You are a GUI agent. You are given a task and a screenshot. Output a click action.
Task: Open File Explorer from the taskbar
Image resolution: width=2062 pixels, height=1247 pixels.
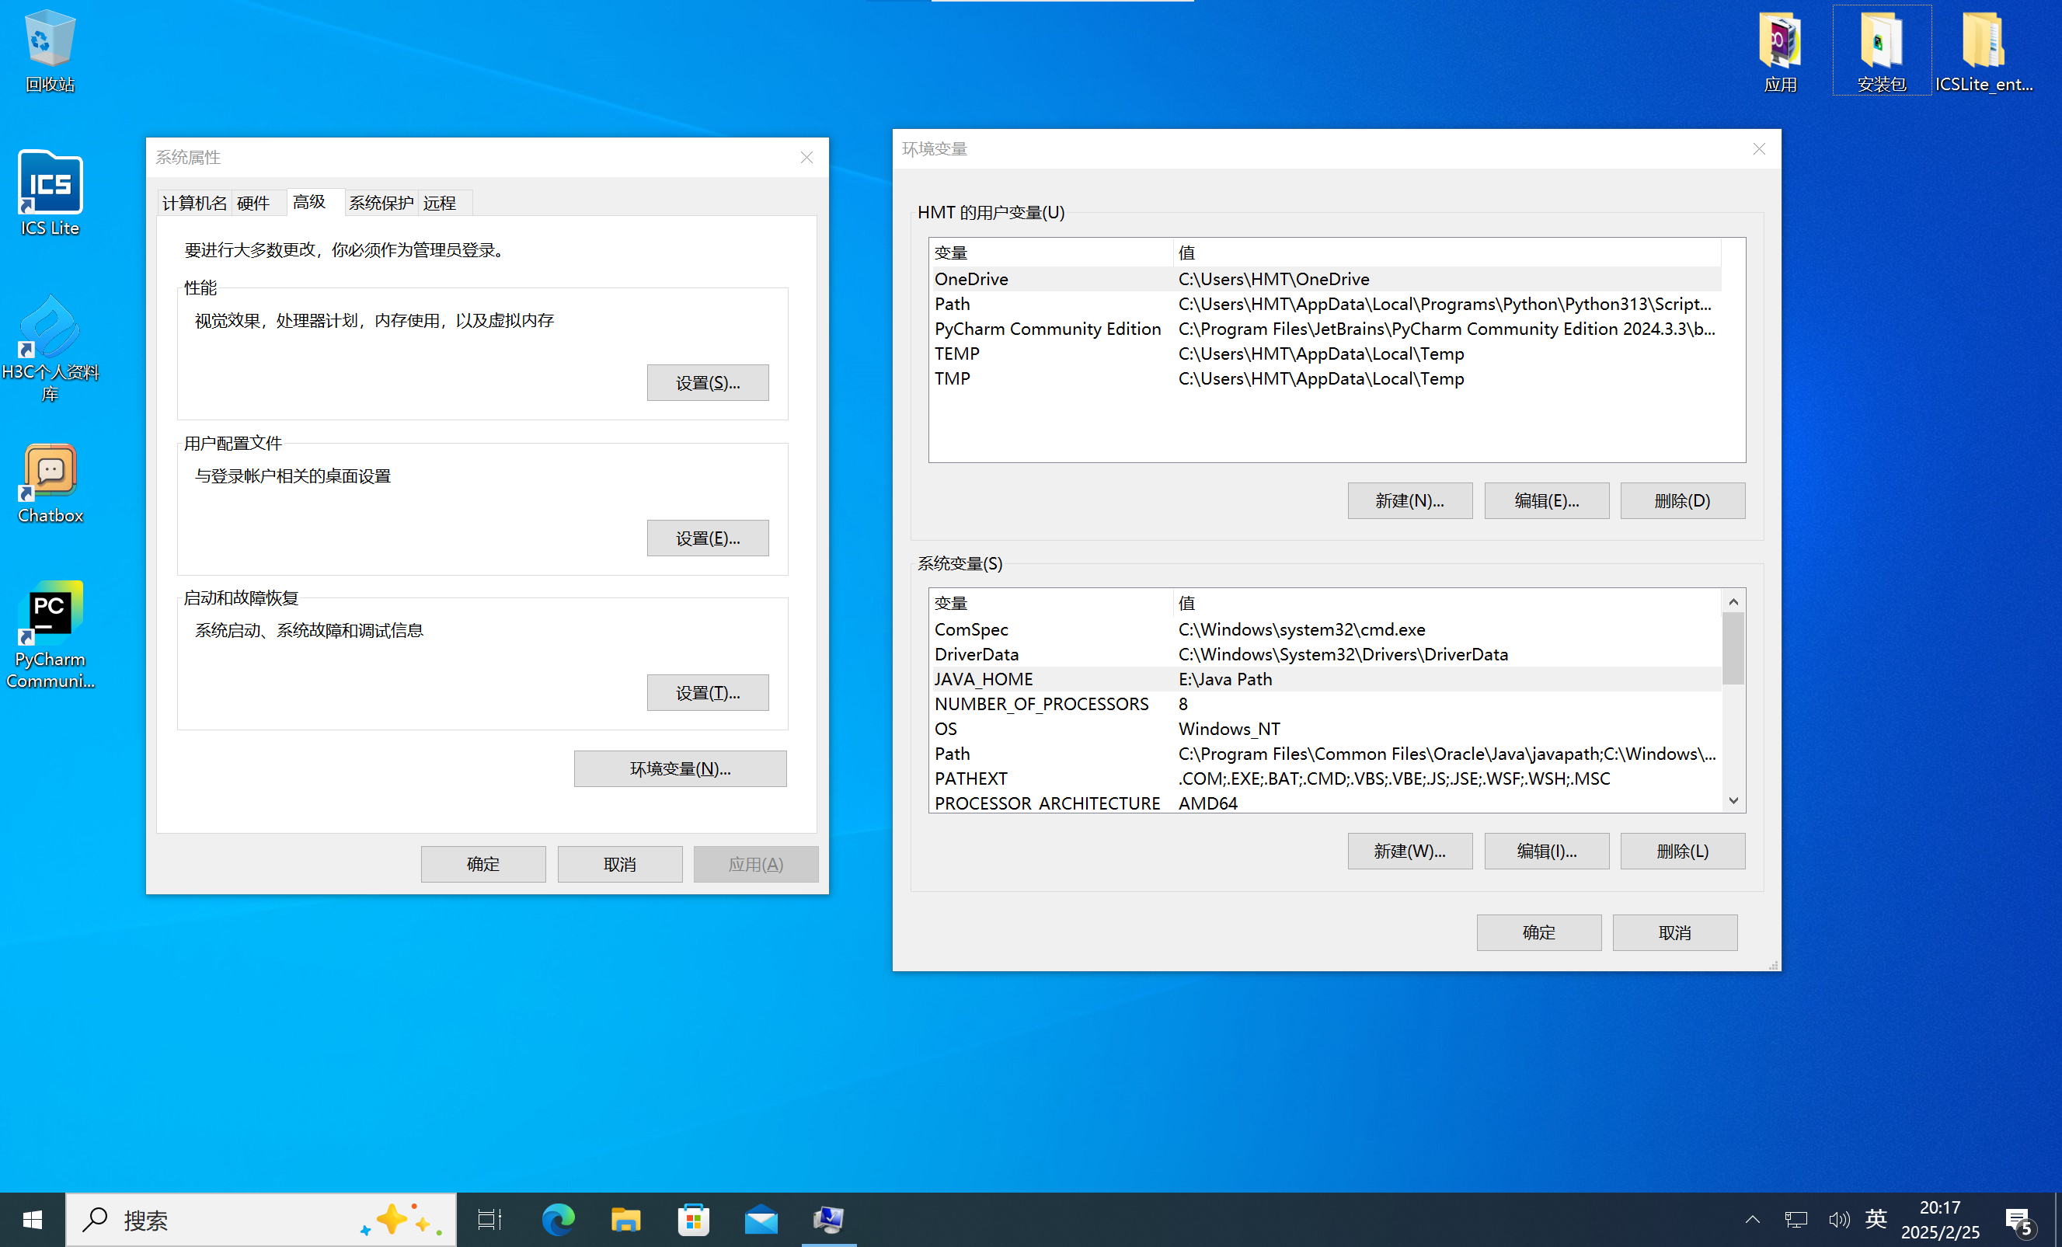click(625, 1219)
